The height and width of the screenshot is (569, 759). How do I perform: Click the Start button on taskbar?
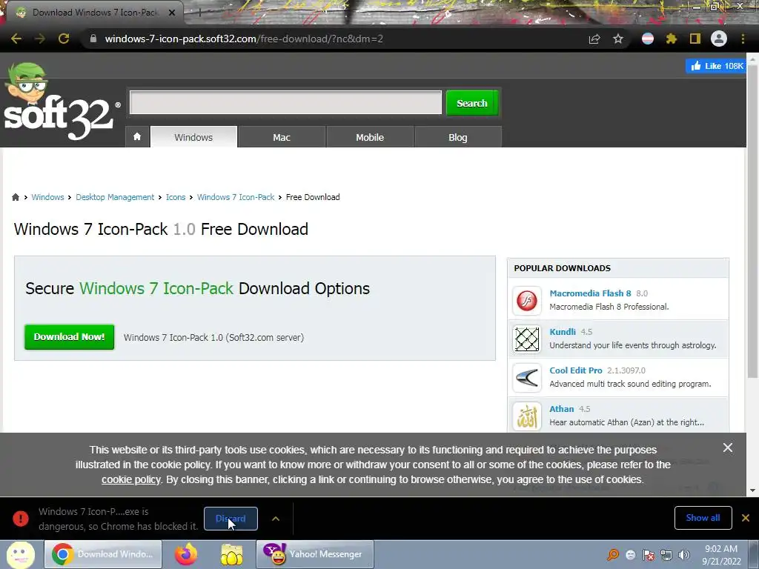pyautogui.click(x=20, y=554)
